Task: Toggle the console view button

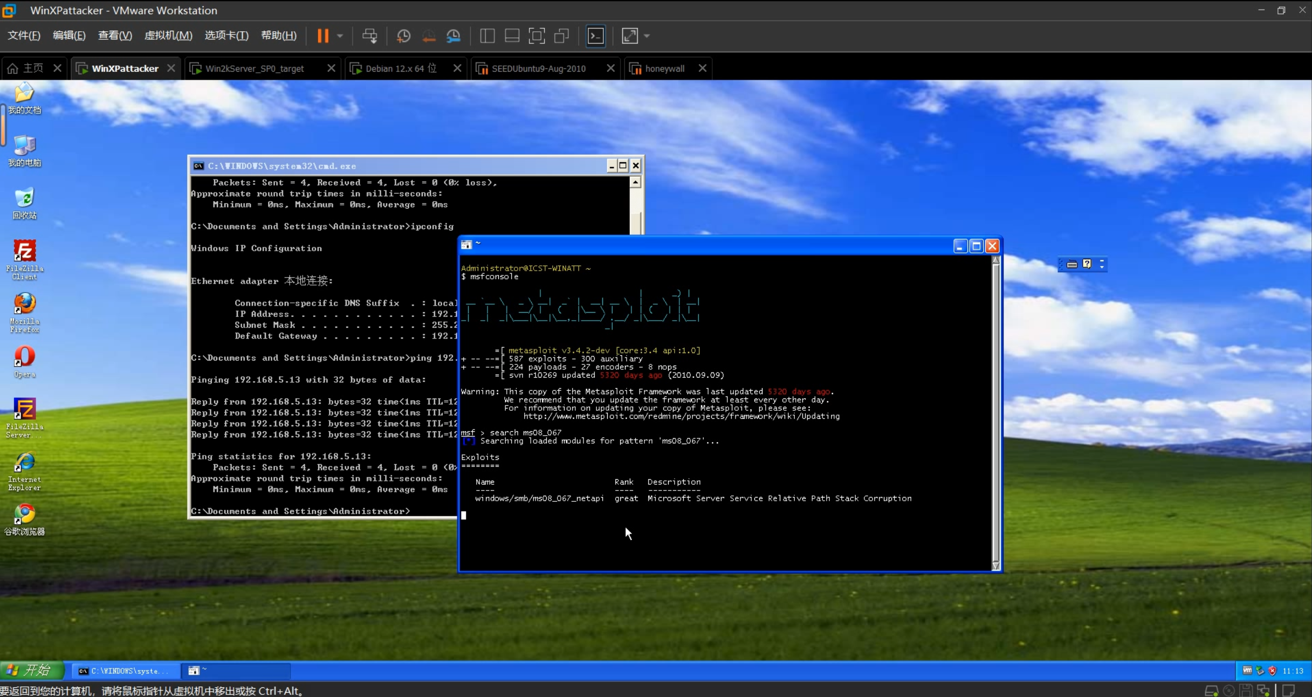Action: click(595, 36)
